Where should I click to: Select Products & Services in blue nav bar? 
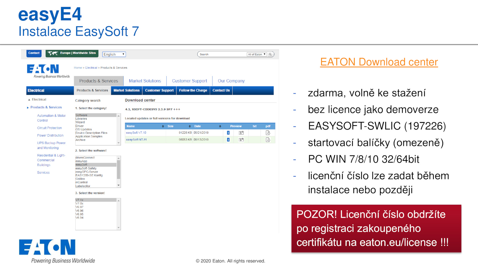92,91
